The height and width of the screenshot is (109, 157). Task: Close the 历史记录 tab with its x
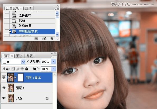coord(21,8)
